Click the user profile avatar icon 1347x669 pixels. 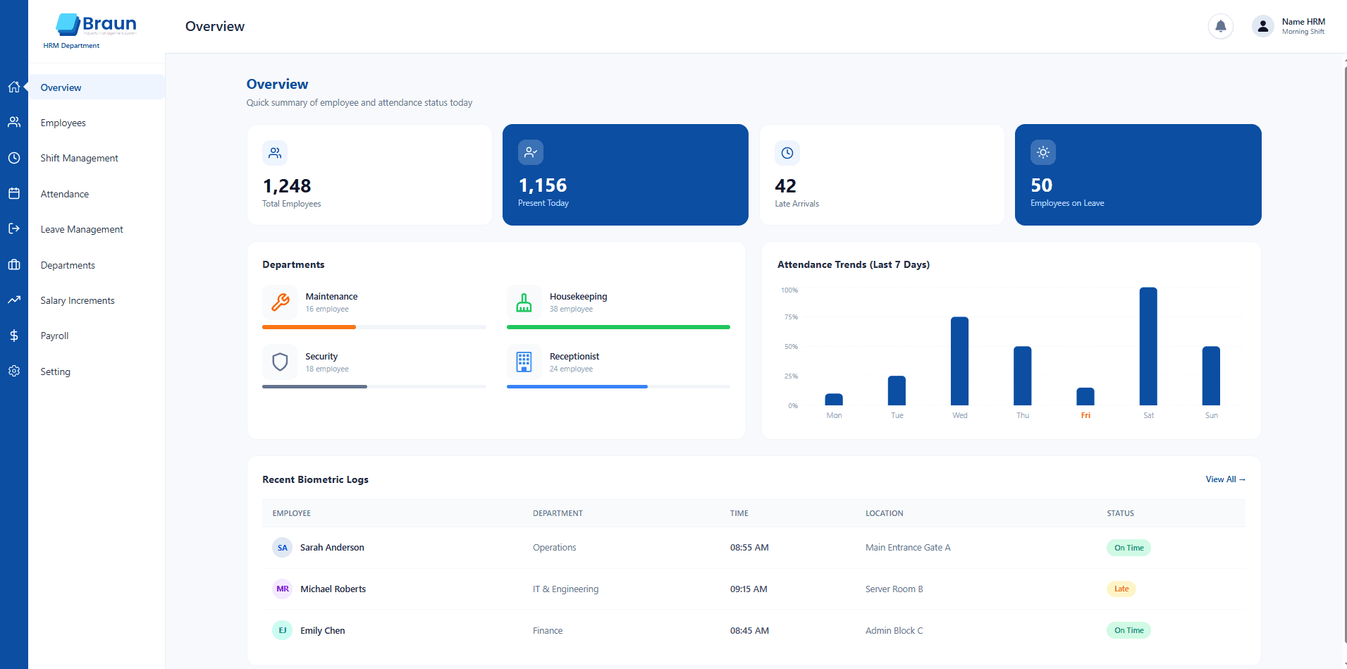tap(1263, 27)
